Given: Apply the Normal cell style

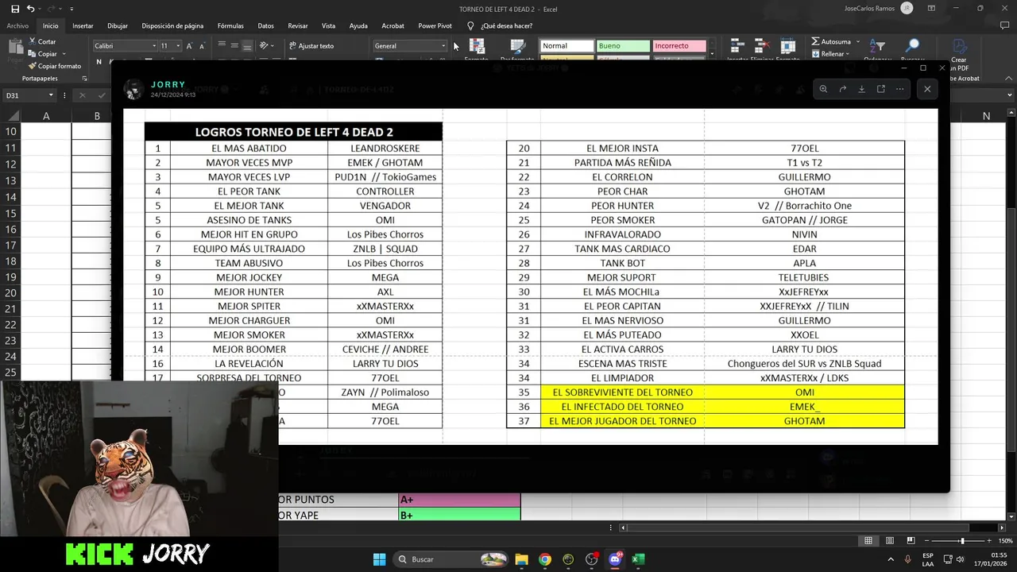Looking at the screenshot, I should coord(567,46).
